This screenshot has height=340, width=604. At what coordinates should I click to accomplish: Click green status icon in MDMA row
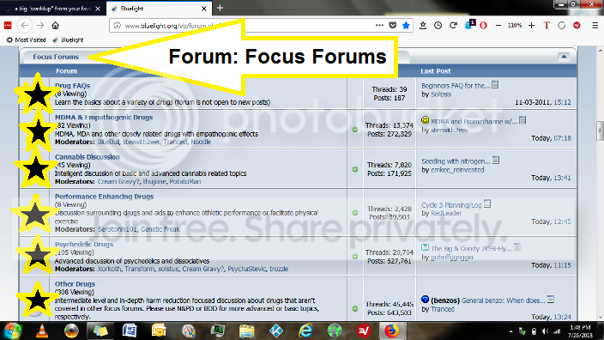pos(355,130)
